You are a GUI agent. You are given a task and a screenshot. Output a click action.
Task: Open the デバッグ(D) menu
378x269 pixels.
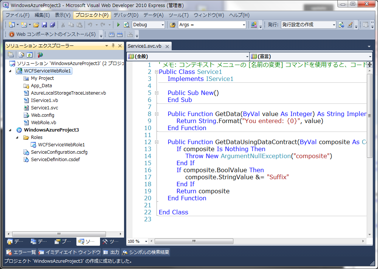pos(126,15)
